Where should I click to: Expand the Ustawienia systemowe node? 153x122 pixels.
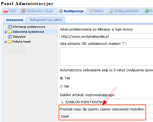click(6, 32)
